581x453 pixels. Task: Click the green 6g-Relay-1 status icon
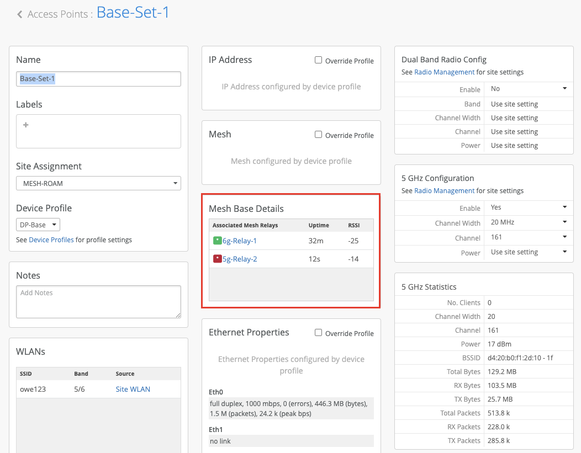tap(217, 241)
